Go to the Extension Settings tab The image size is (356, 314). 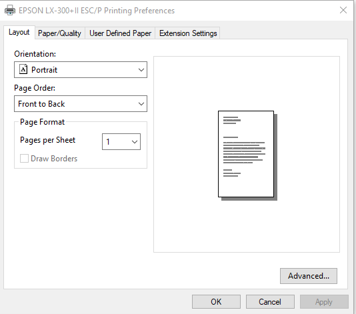click(188, 33)
